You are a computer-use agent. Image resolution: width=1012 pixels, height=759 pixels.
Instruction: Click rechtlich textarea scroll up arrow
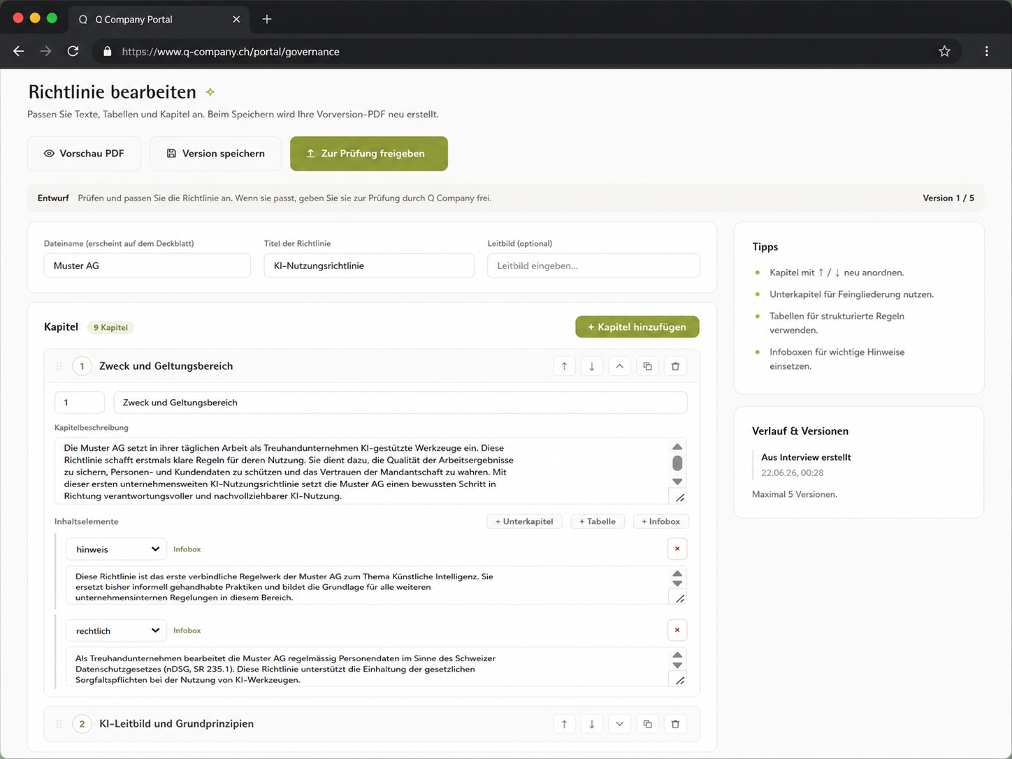coord(677,656)
